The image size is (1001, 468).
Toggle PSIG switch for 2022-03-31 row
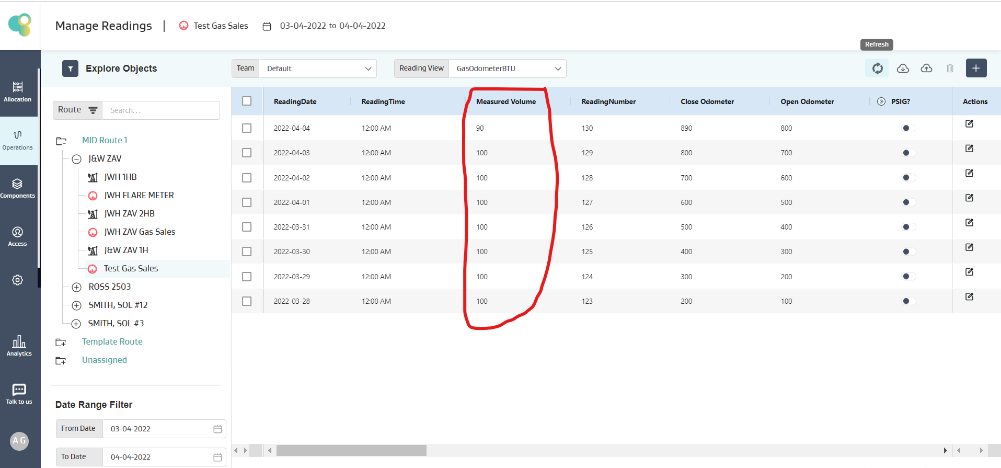pyautogui.click(x=908, y=227)
